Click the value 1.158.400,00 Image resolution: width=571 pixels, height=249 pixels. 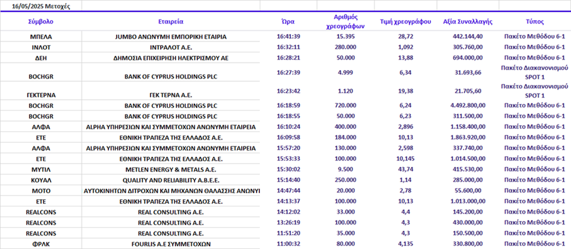coord(468,126)
